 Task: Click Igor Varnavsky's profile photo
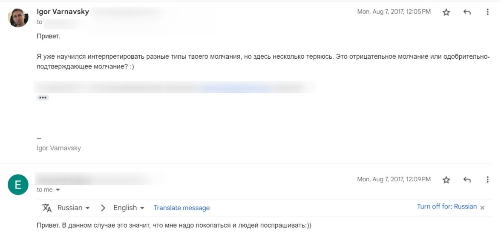[18, 17]
